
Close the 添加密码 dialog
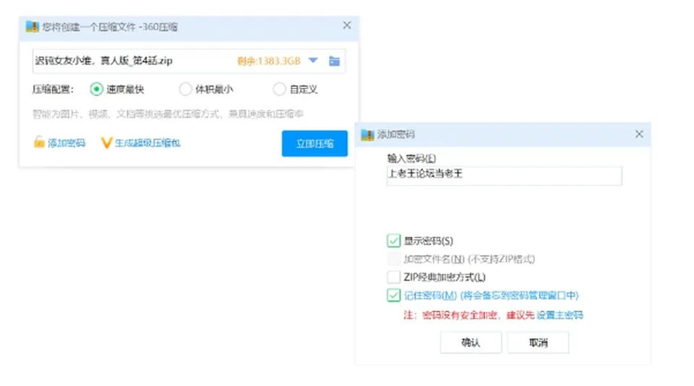638,134
